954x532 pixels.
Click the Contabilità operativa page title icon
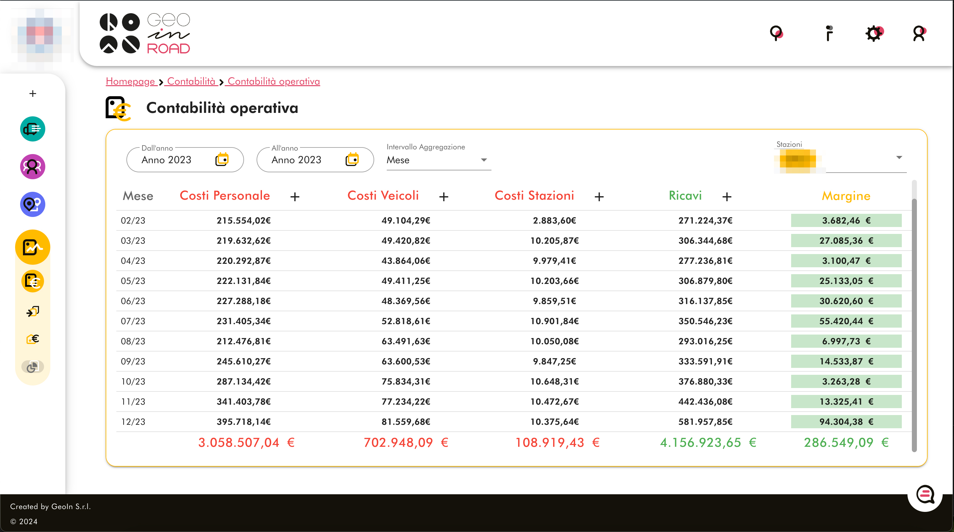[118, 108]
